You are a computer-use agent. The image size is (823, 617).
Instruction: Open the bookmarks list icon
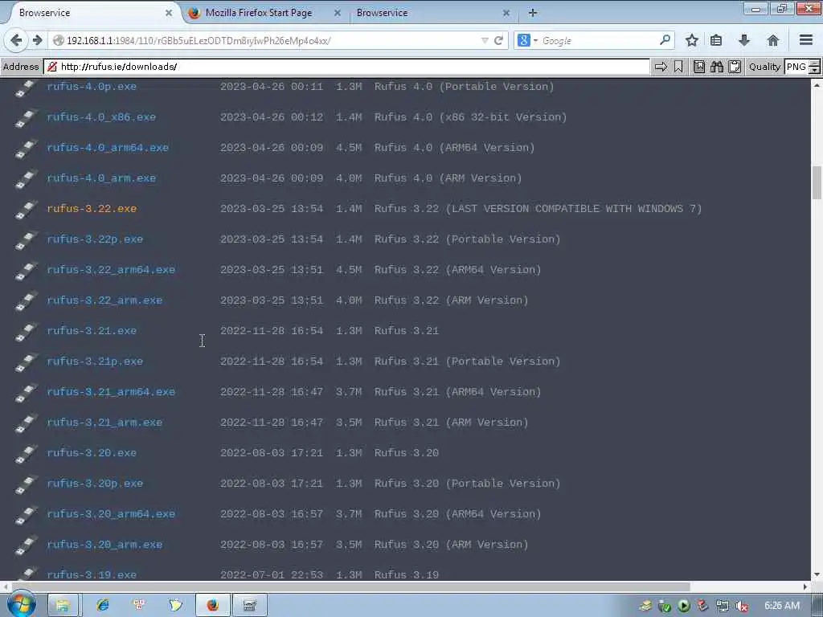tap(716, 40)
